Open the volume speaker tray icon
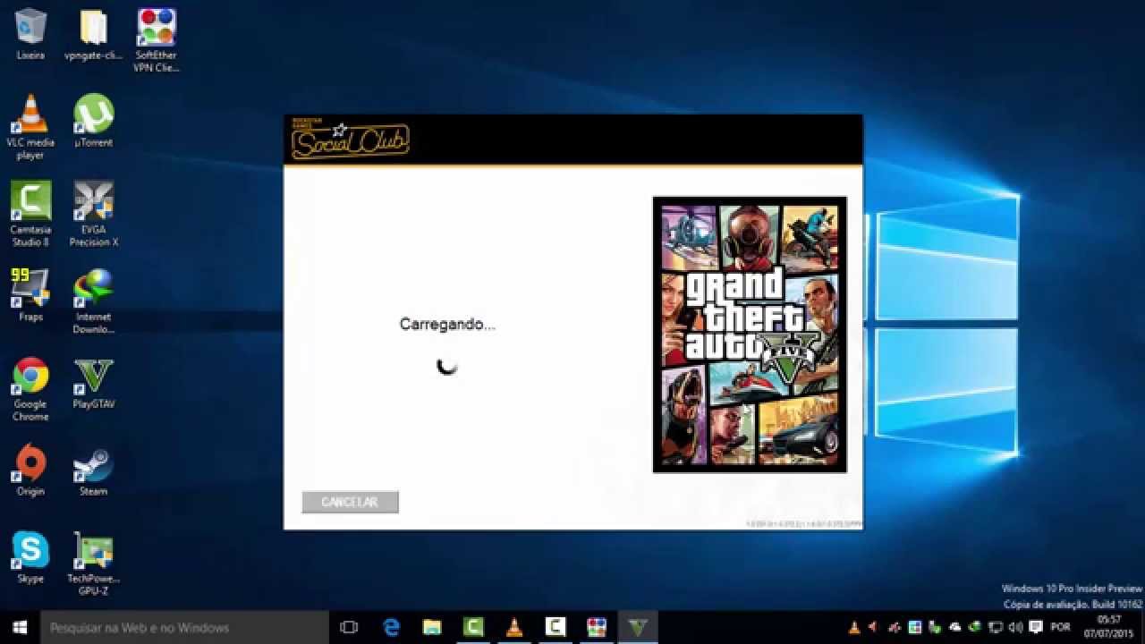The width and height of the screenshot is (1145, 644). [x=1016, y=627]
